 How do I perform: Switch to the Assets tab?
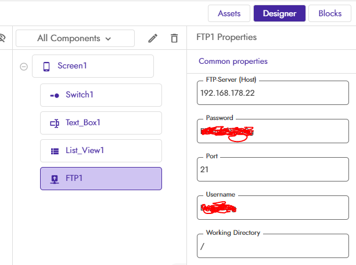[229, 13]
